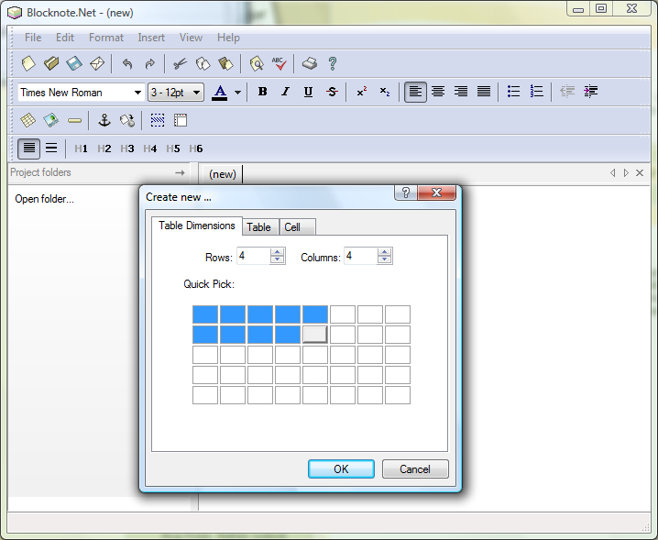Create a new document with toolbar icon
The height and width of the screenshot is (540, 658).
tap(28, 64)
